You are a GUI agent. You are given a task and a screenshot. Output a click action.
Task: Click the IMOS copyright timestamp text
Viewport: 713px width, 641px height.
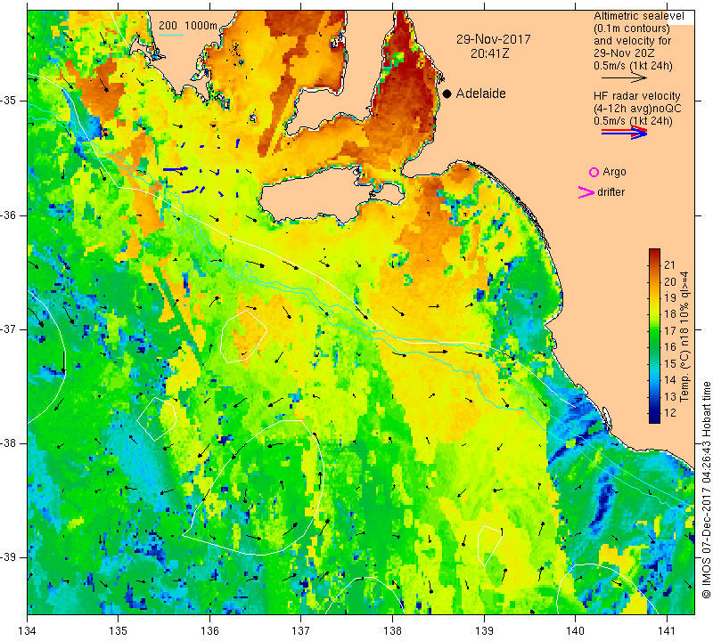pos(706,490)
